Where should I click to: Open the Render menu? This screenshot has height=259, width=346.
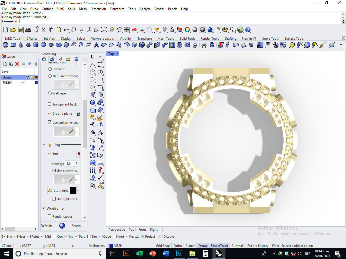(159, 9)
